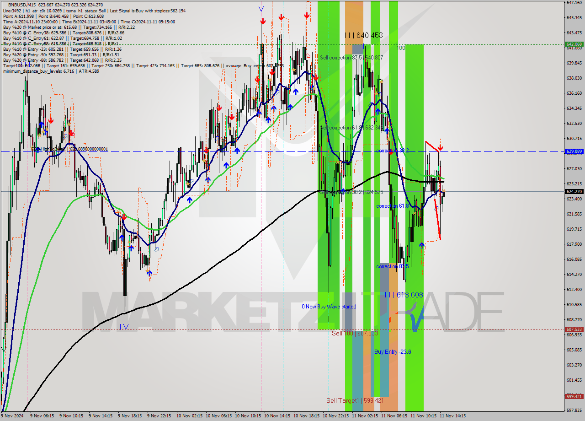Click the '9 Nov 2024' time axis label
Screen dimensions: 585x421
pyautogui.click(x=11, y=416)
